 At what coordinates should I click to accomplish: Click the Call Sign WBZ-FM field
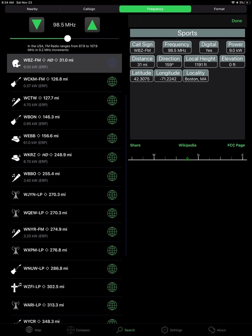pos(142,47)
